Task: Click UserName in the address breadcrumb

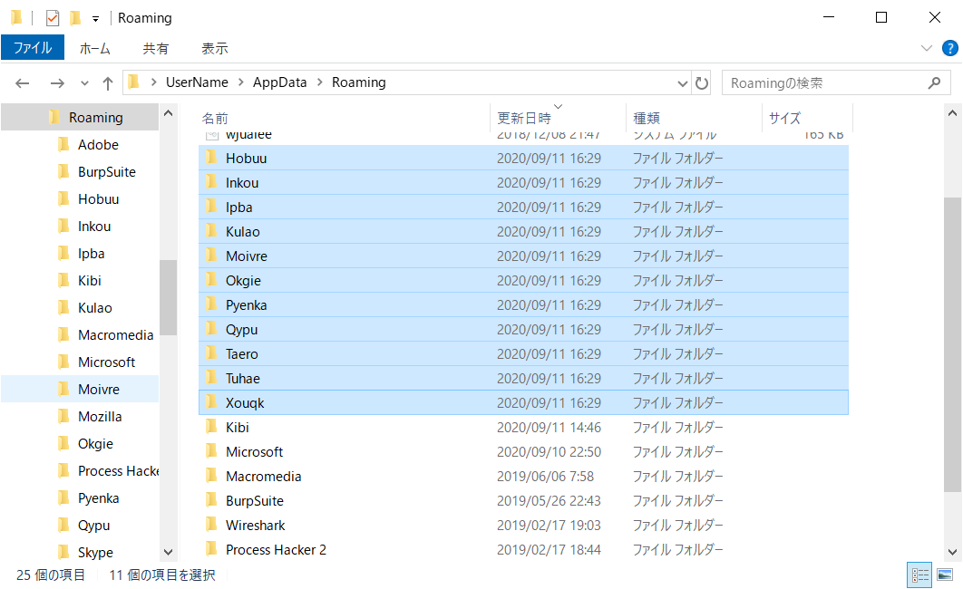Action: [x=197, y=82]
